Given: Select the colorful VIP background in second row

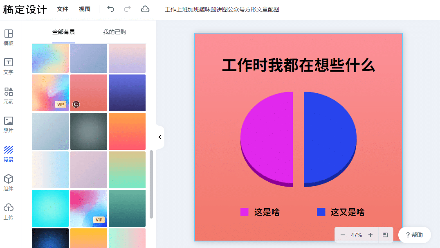Looking at the screenshot, I should click(x=50, y=93).
